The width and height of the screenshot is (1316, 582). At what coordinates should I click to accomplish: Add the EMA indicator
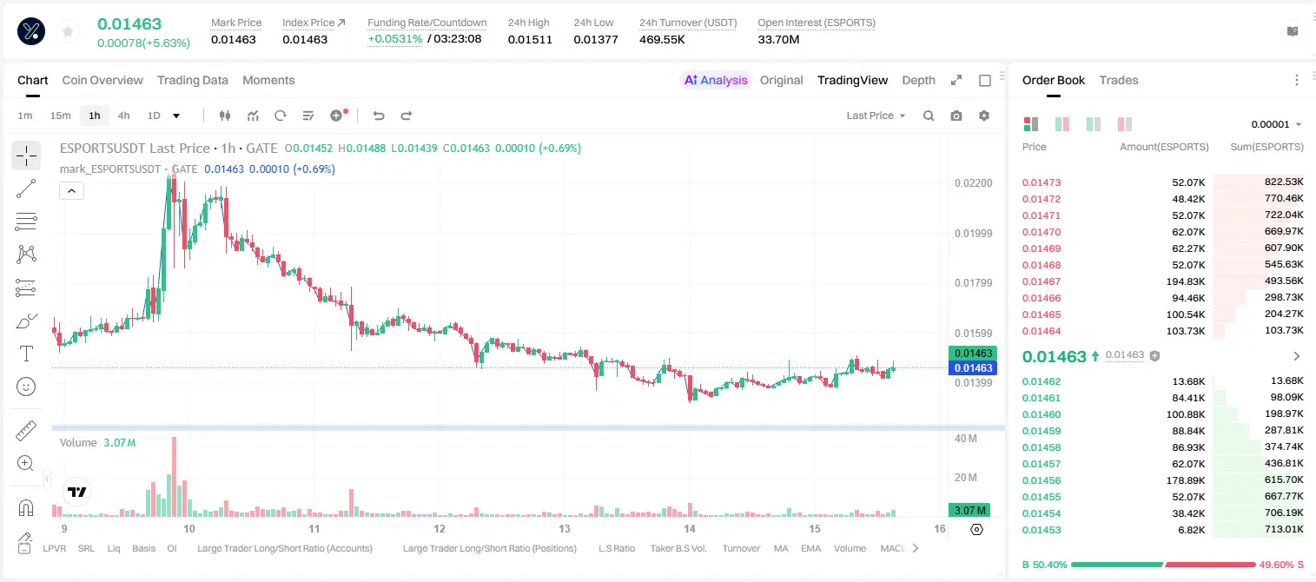[810, 548]
